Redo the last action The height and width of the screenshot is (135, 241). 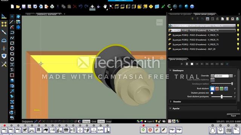point(86,6)
